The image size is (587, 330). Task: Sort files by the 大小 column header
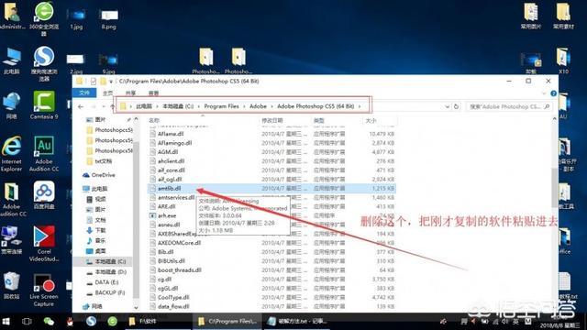coord(379,120)
